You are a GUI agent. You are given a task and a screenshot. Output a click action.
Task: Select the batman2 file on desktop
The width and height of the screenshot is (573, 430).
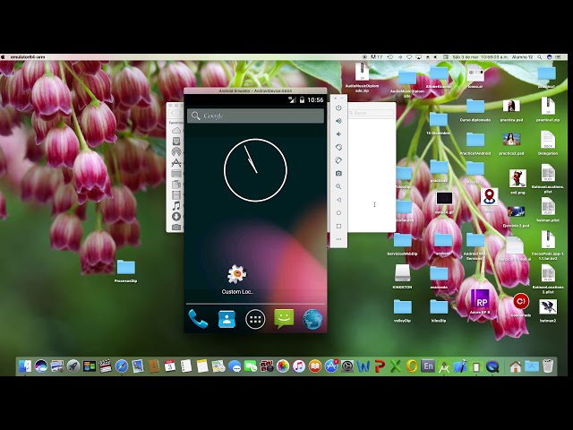548,311
